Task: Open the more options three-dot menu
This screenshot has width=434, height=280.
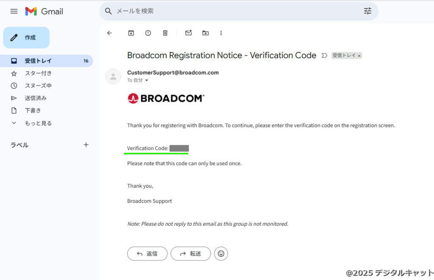Action: point(221,33)
